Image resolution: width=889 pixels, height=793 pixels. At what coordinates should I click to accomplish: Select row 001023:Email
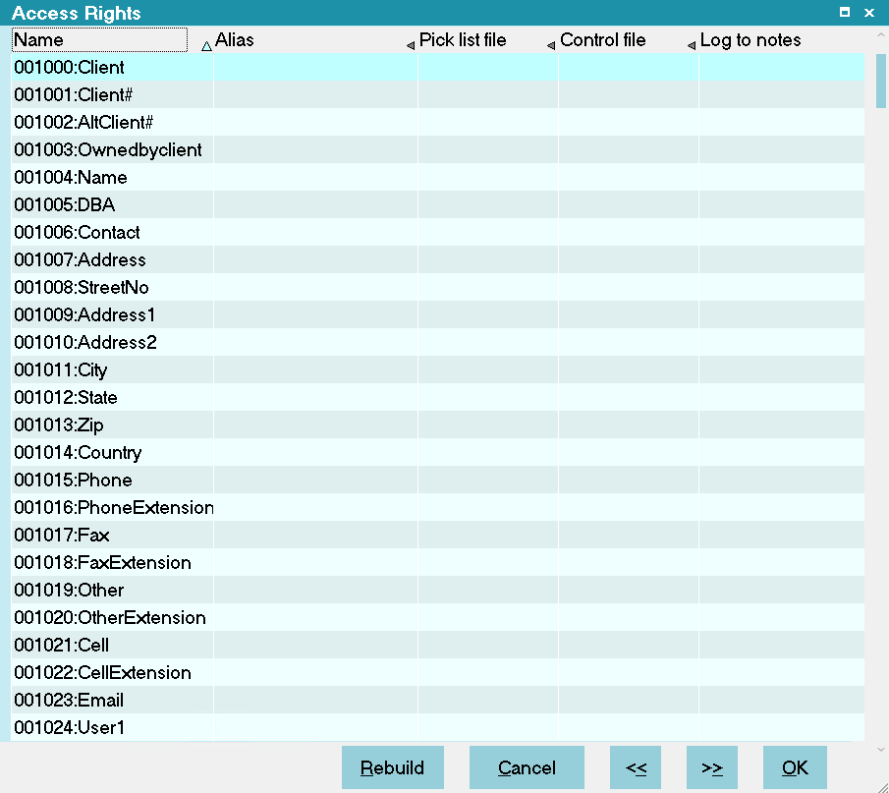tap(438, 700)
